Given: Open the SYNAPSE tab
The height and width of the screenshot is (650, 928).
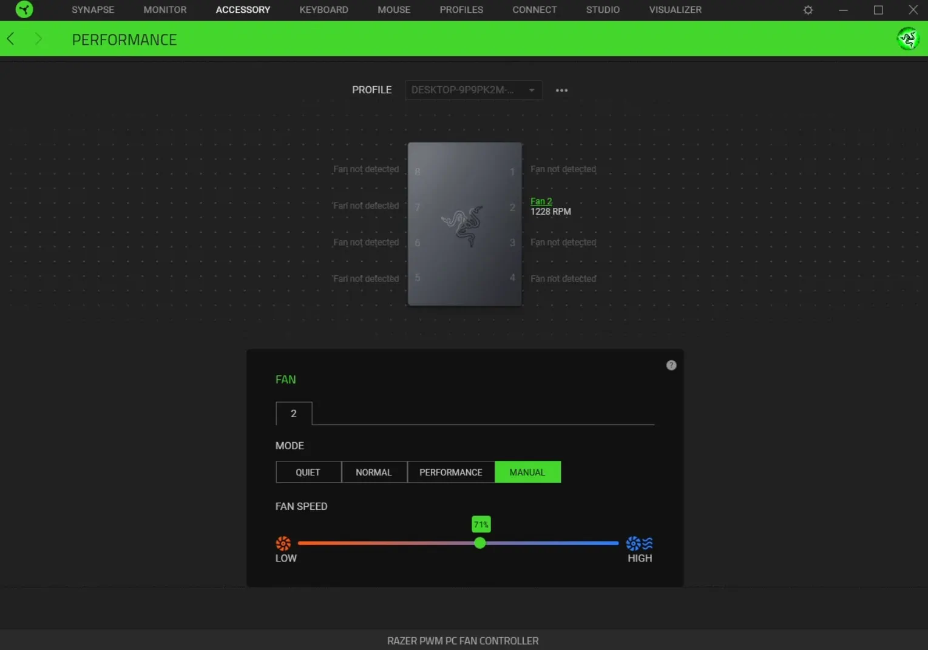Looking at the screenshot, I should point(93,10).
